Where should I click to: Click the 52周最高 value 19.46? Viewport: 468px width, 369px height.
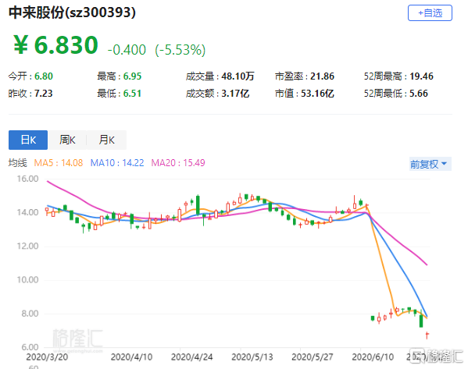[421, 76]
